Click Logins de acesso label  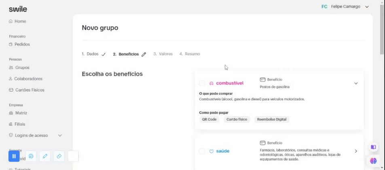pyautogui.click(x=32, y=135)
